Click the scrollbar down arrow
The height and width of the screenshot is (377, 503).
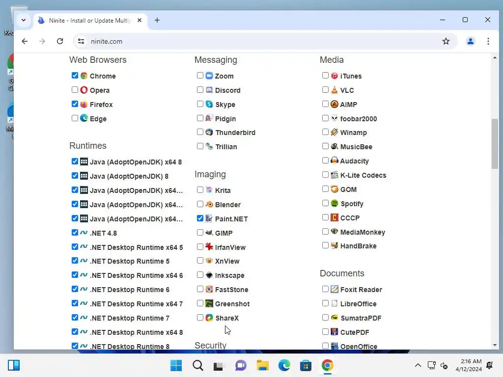(495, 345)
